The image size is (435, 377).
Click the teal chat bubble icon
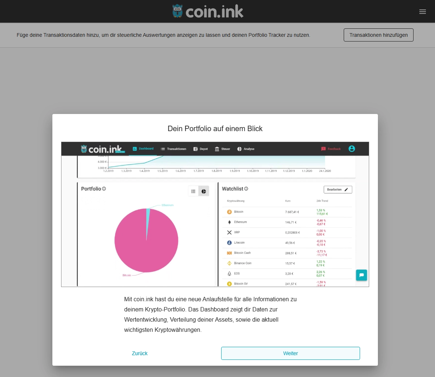361,275
